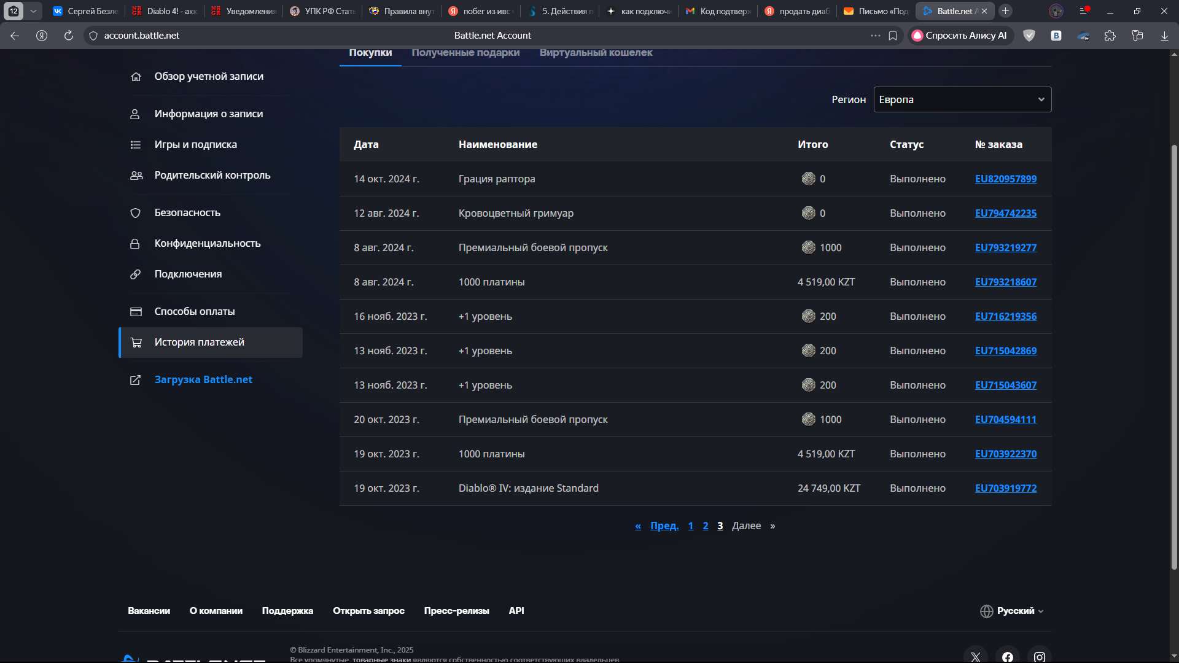Click the shield icon next to Безопасность
Image resolution: width=1179 pixels, height=663 pixels.
[136, 213]
